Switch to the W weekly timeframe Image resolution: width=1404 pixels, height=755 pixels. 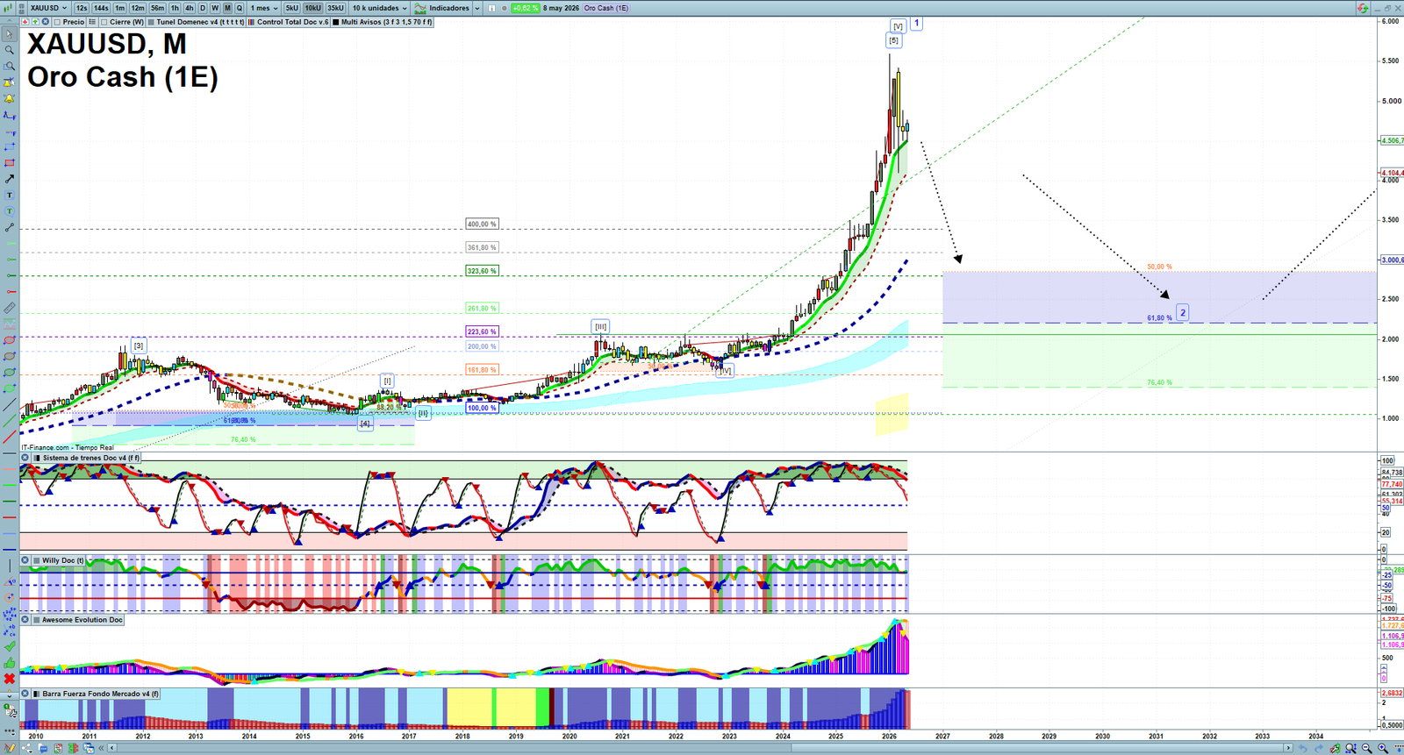tap(215, 8)
